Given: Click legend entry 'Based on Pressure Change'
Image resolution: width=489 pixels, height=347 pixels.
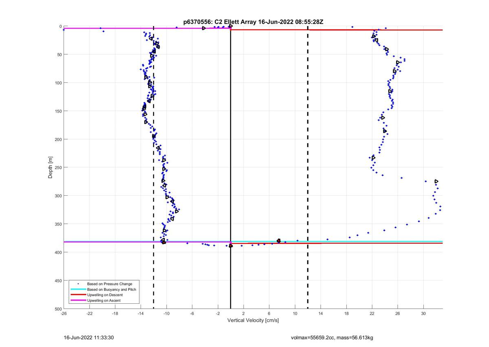Looking at the screenshot, I should pos(110,283).
